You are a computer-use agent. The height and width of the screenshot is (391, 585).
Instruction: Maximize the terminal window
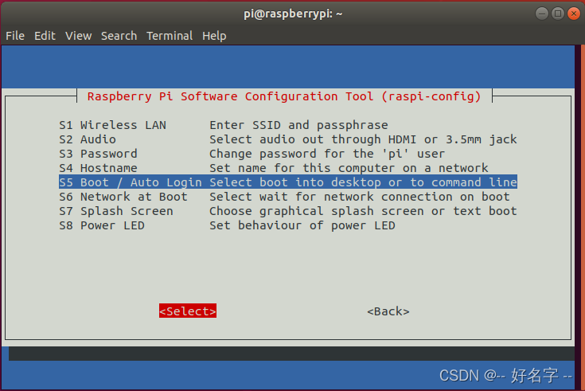click(558, 14)
